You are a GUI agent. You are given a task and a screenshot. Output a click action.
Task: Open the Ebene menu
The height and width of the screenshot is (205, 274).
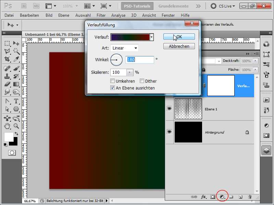point(64,15)
